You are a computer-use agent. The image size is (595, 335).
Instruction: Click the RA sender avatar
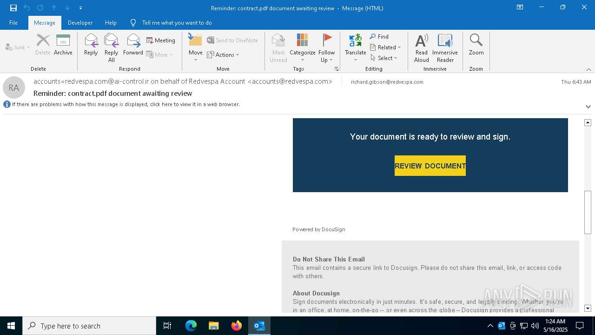[14, 87]
